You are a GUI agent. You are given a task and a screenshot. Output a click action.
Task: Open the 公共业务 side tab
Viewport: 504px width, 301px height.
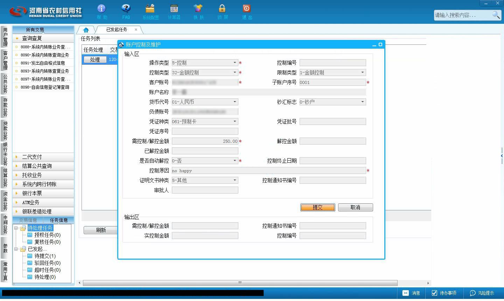(5, 84)
